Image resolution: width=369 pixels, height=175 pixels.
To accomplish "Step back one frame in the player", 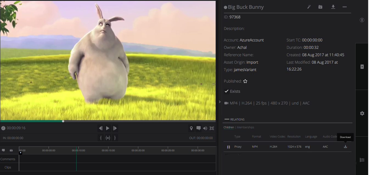I will [101, 128].
